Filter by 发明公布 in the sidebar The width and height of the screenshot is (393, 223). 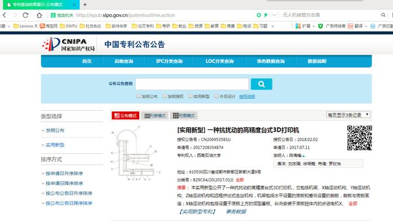(55, 131)
